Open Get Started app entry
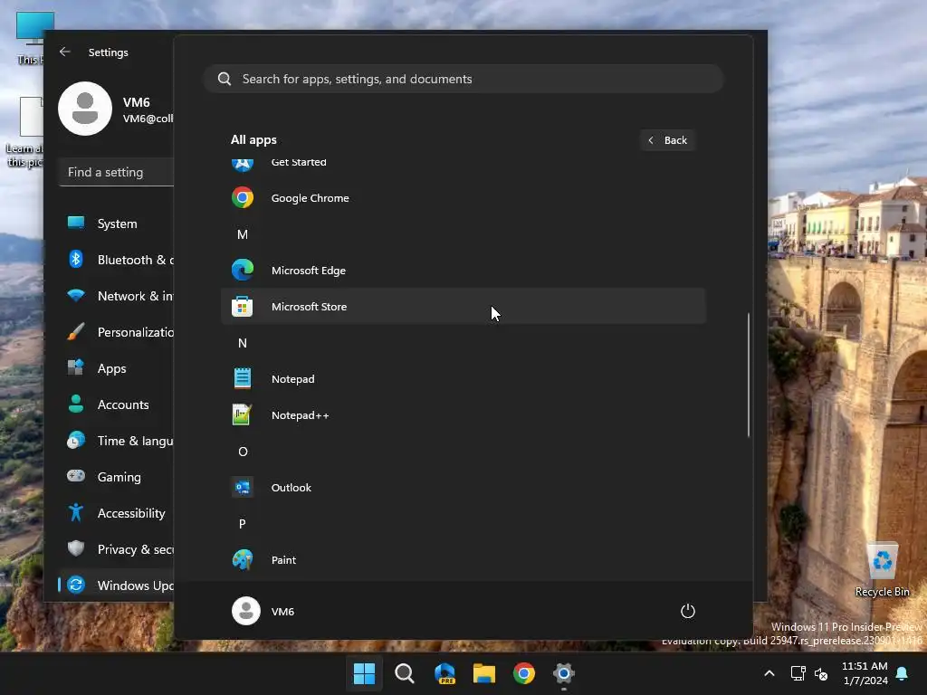927x695 pixels. 463,165
